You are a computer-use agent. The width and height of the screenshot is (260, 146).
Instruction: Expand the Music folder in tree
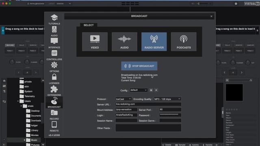24,140
